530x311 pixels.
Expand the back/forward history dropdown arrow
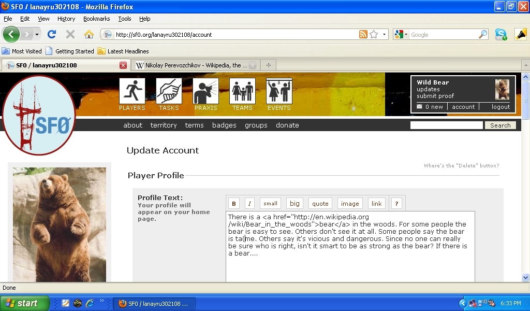[x=37, y=35]
